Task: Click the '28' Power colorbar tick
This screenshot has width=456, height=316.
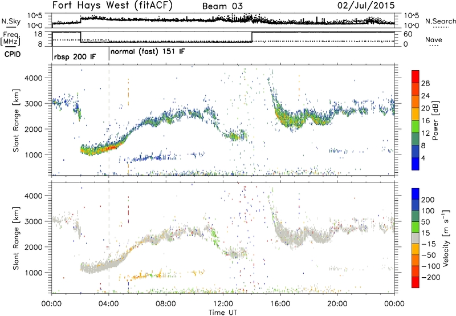Action: coord(425,83)
